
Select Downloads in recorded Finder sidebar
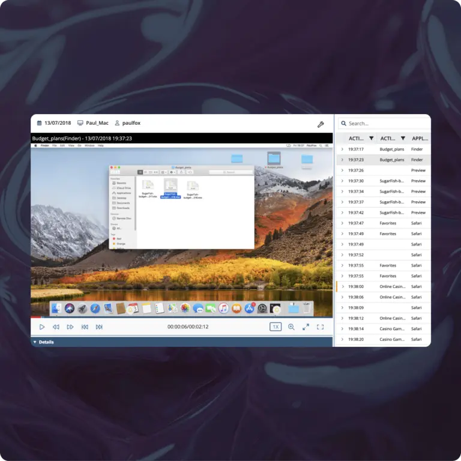[x=121, y=208]
